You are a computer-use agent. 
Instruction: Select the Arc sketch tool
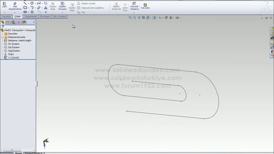pos(32,8)
